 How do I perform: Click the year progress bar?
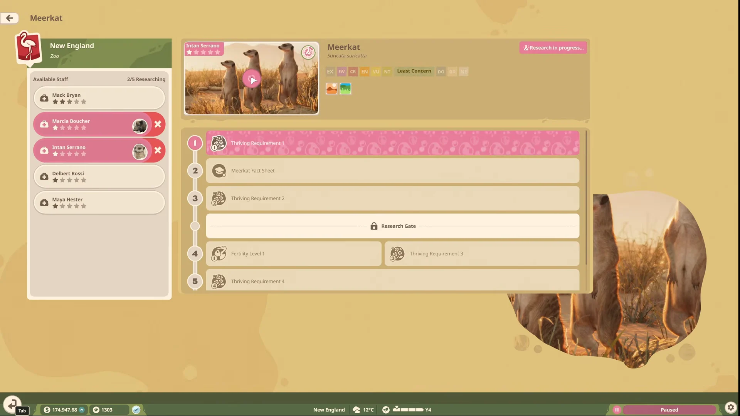408,409
